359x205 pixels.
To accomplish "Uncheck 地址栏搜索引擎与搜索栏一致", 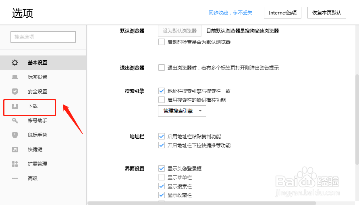I will coord(162,91).
